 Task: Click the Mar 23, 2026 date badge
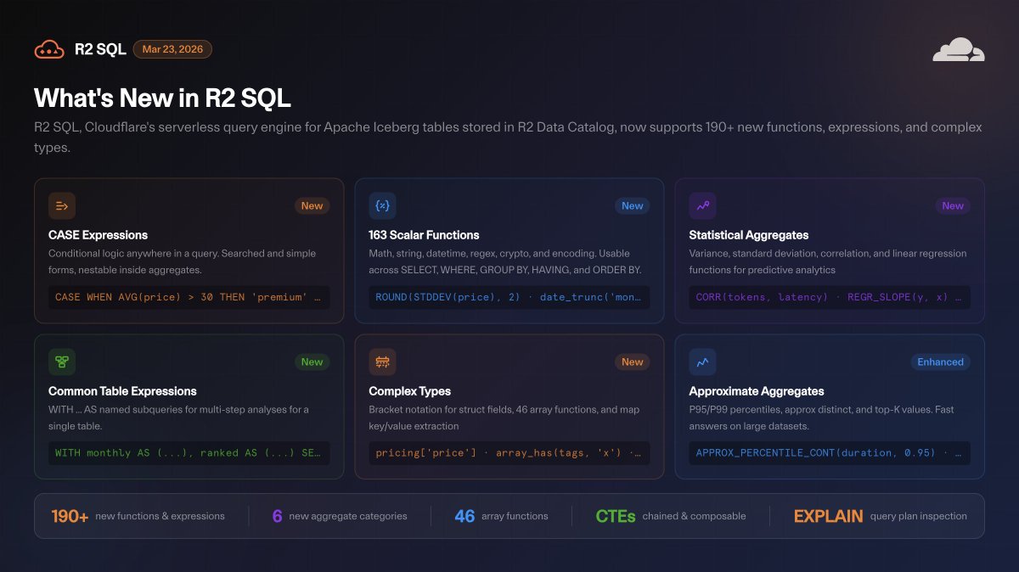coord(172,49)
